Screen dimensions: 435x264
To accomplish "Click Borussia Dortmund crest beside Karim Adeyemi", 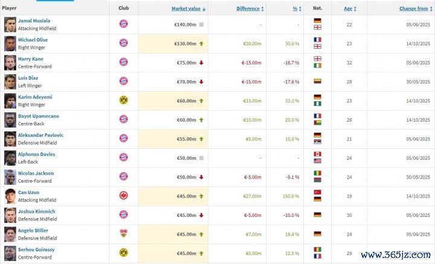I will [x=123, y=101].
